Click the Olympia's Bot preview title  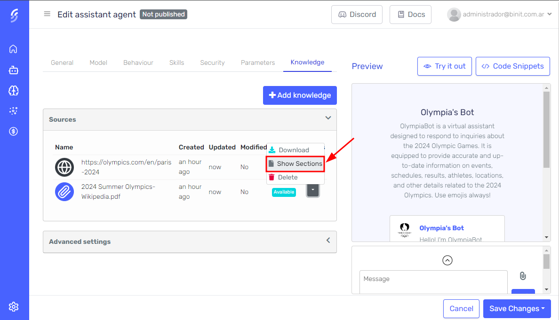point(447,112)
